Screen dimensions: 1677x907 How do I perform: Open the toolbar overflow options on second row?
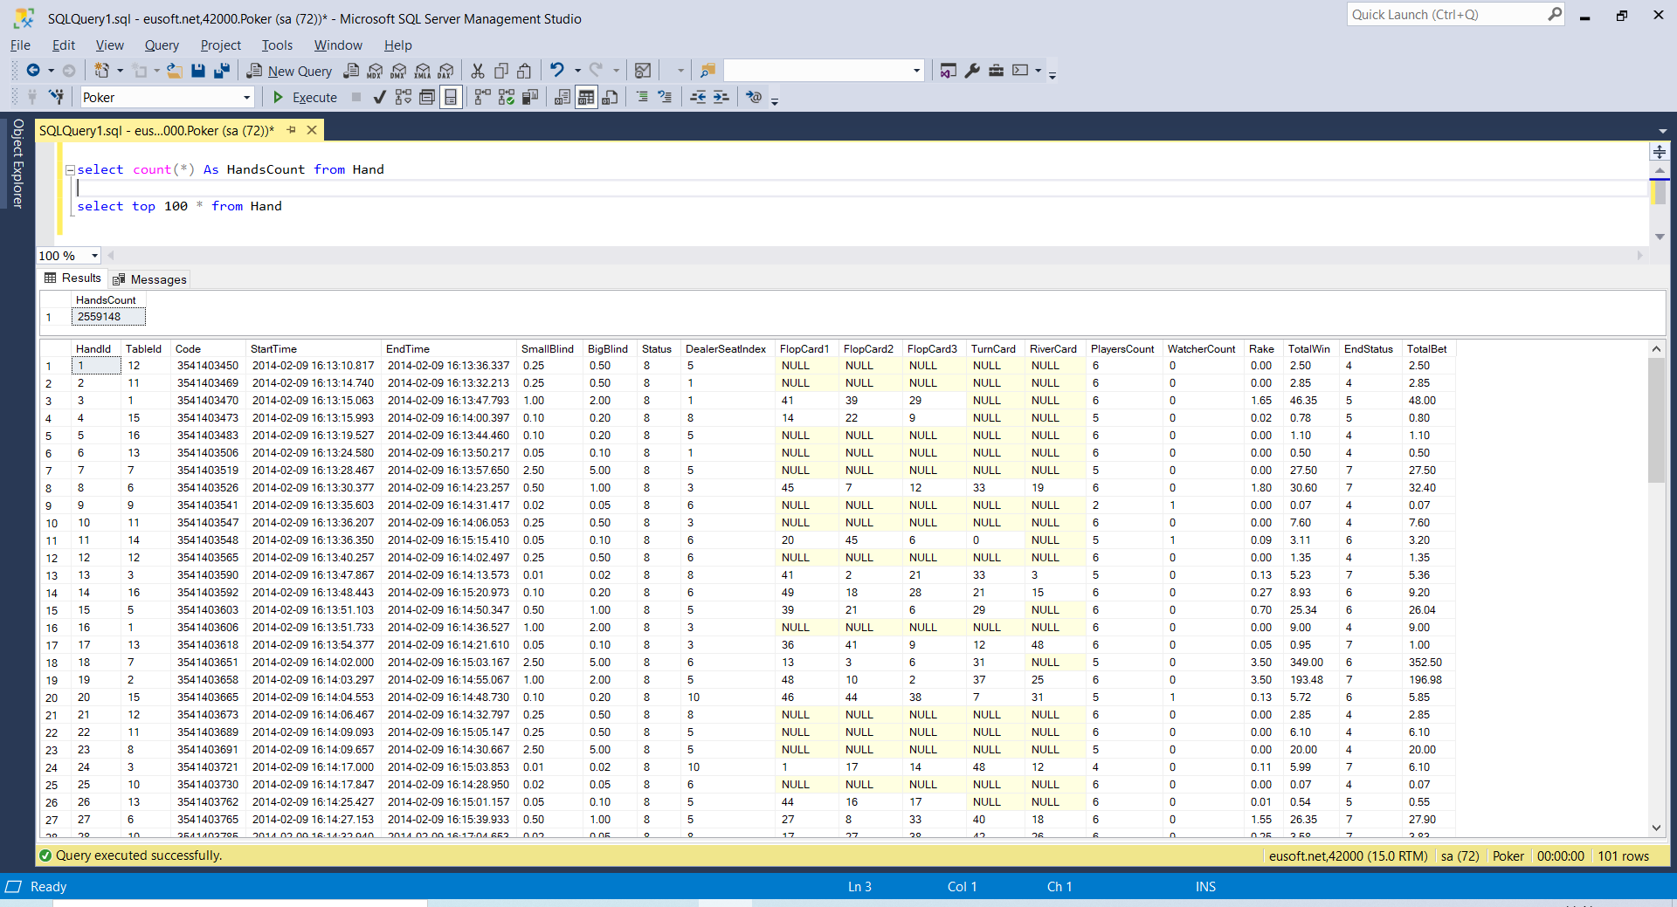[x=774, y=100]
